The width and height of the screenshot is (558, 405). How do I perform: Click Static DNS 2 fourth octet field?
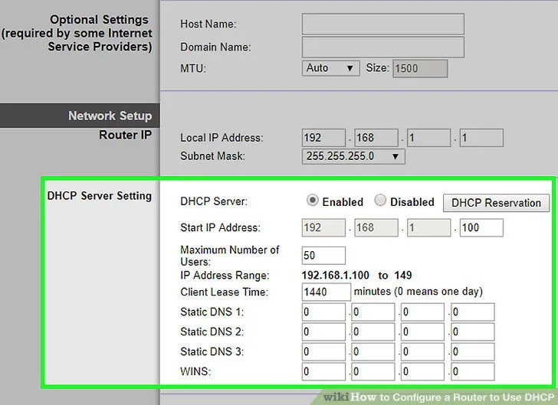[473, 332]
